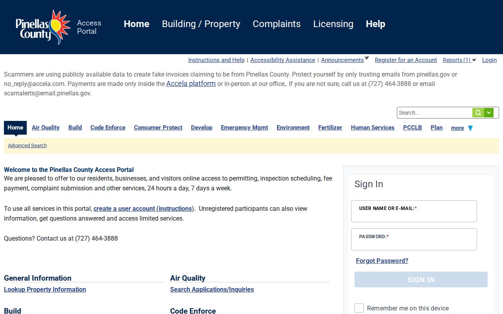
Task: Open Lookup Property Information link
Action: tap(45, 289)
